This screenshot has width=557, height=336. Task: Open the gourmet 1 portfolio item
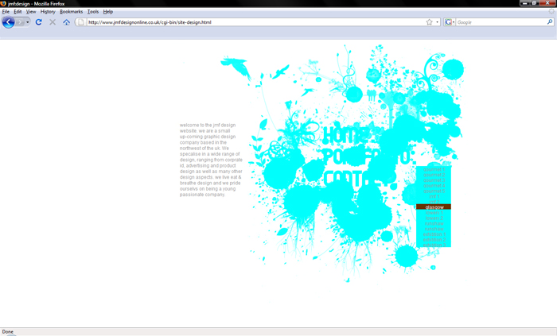(434, 169)
